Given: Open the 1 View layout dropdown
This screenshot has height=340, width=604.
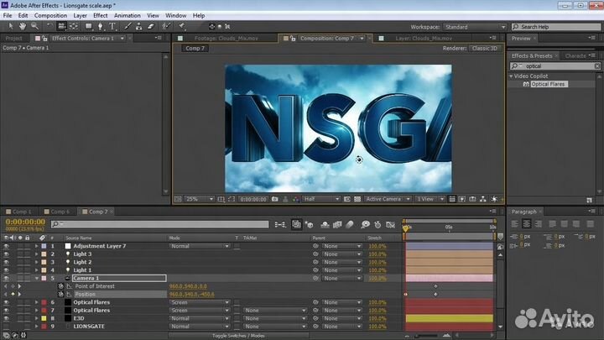Looking at the screenshot, I should coord(430,199).
